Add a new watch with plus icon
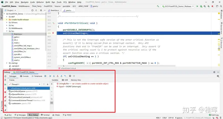223x119 pixels. click(x=52, y=84)
